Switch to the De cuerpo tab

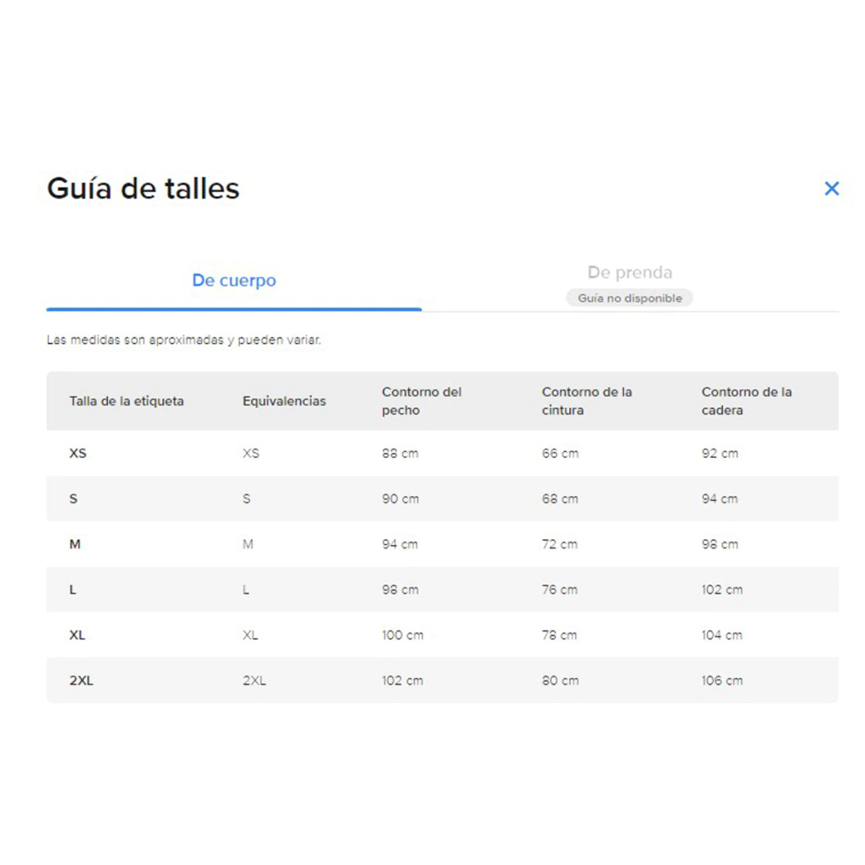pos(234,280)
